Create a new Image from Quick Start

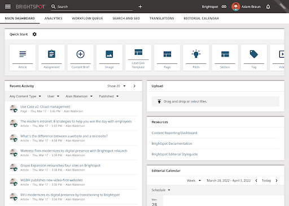pos(110,58)
